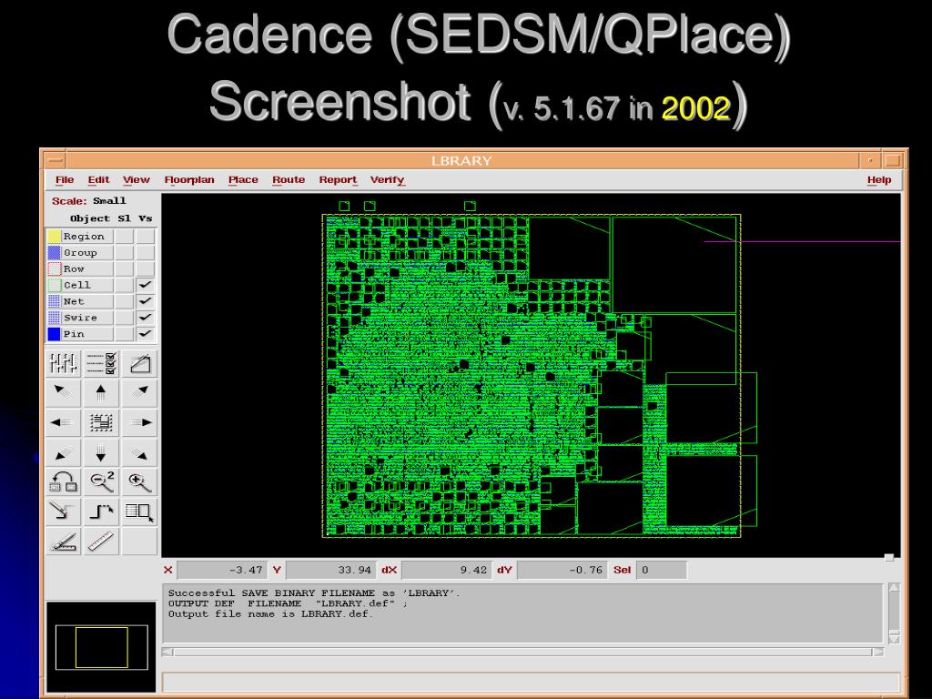Open window menu at title bar left
The height and width of the screenshot is (699, 932).
[x=54, y=160]
